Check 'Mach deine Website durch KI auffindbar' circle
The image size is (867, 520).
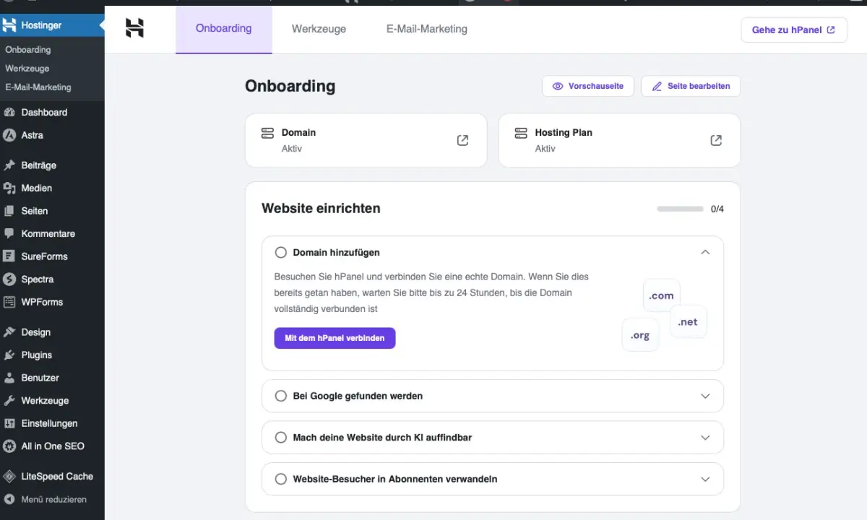click(281, 438)
